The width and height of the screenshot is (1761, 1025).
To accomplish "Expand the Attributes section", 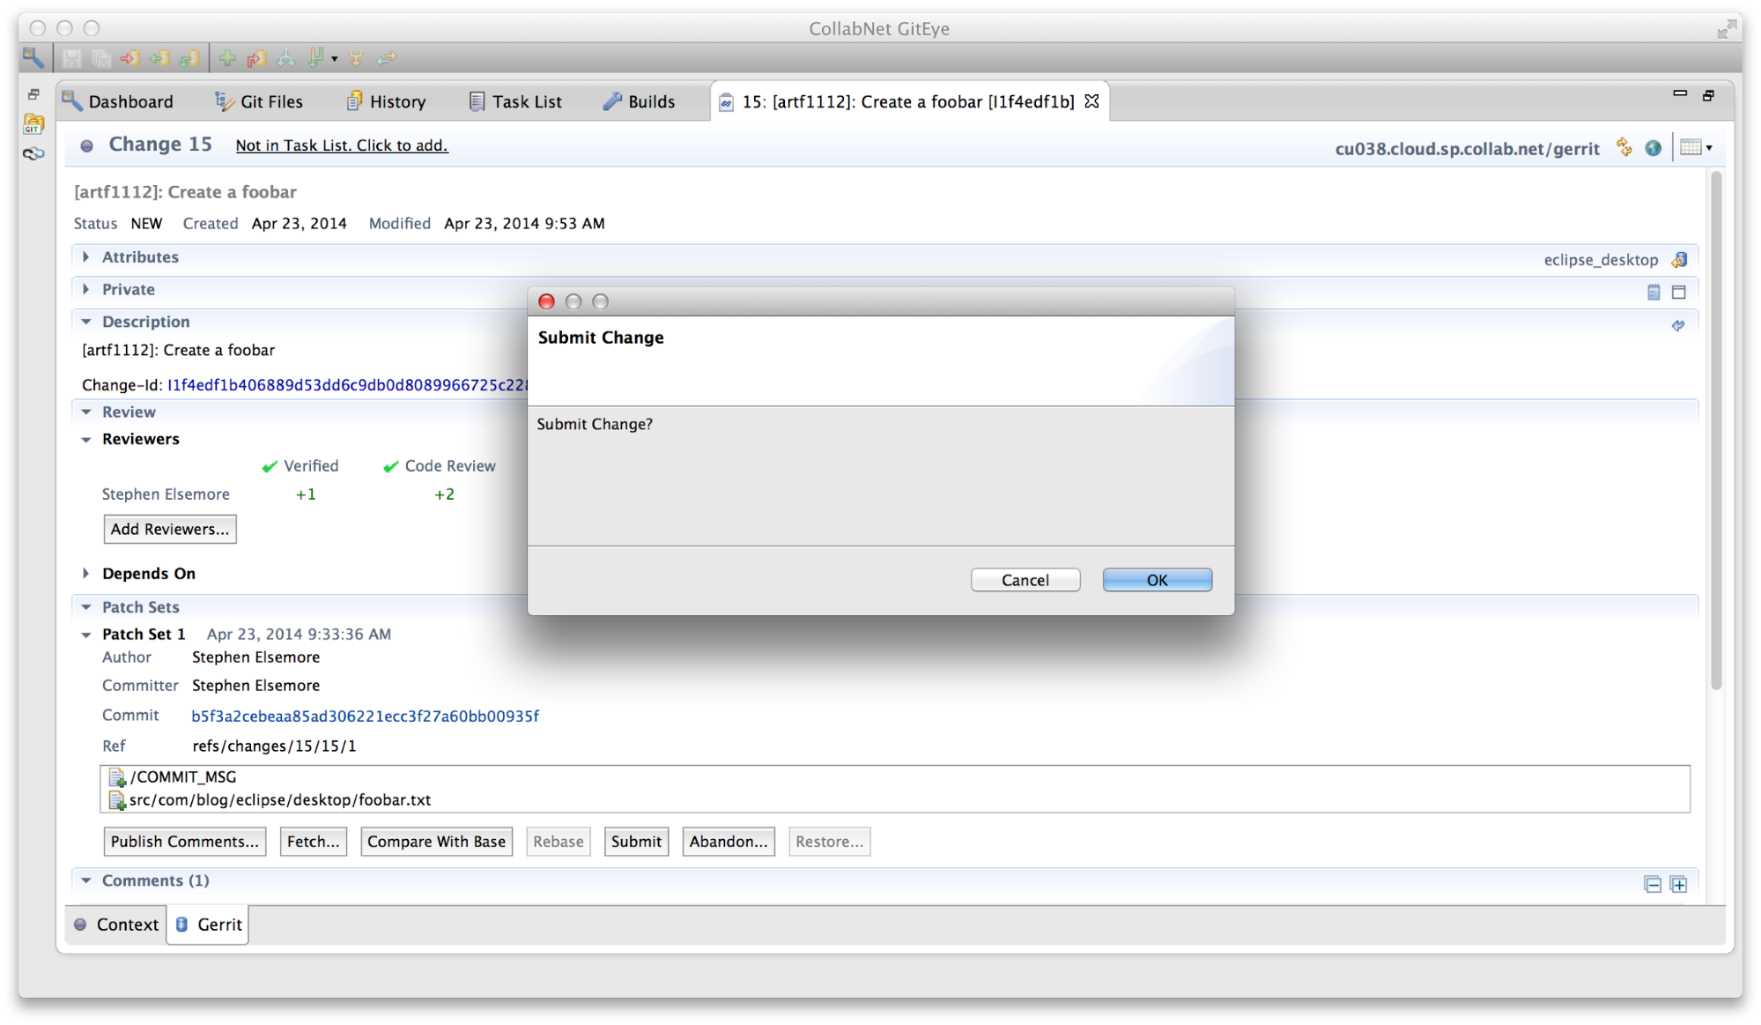I will tap(86, 256).
